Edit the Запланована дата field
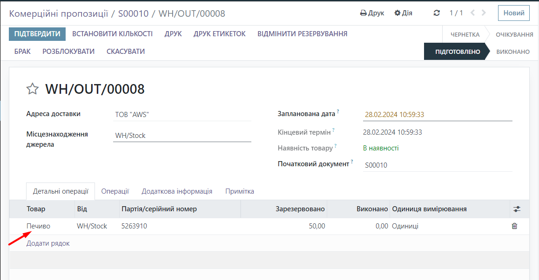This screenshot has width=539, height=280. click(x=437, y=115)
